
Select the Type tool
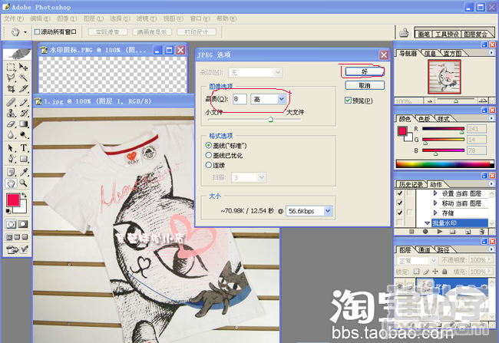point(23,148)
